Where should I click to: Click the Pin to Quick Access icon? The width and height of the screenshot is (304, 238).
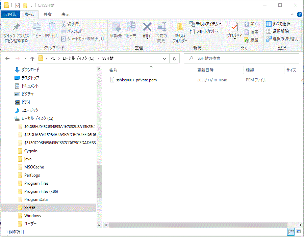(x=16, y=27)
